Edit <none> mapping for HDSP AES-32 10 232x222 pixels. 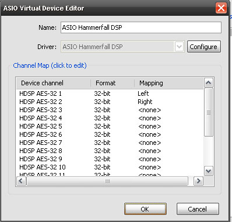click(150, 168)
